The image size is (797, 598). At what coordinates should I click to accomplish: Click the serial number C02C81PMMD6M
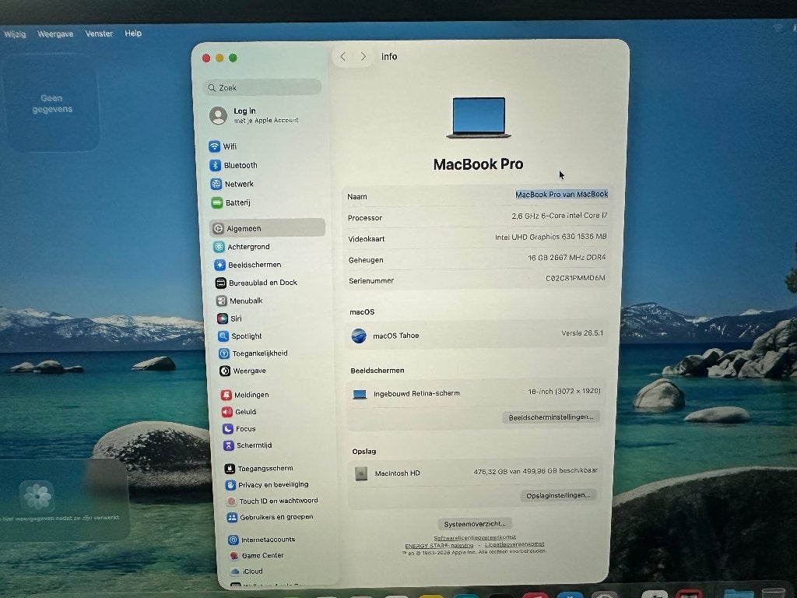[x=575, y=278]
